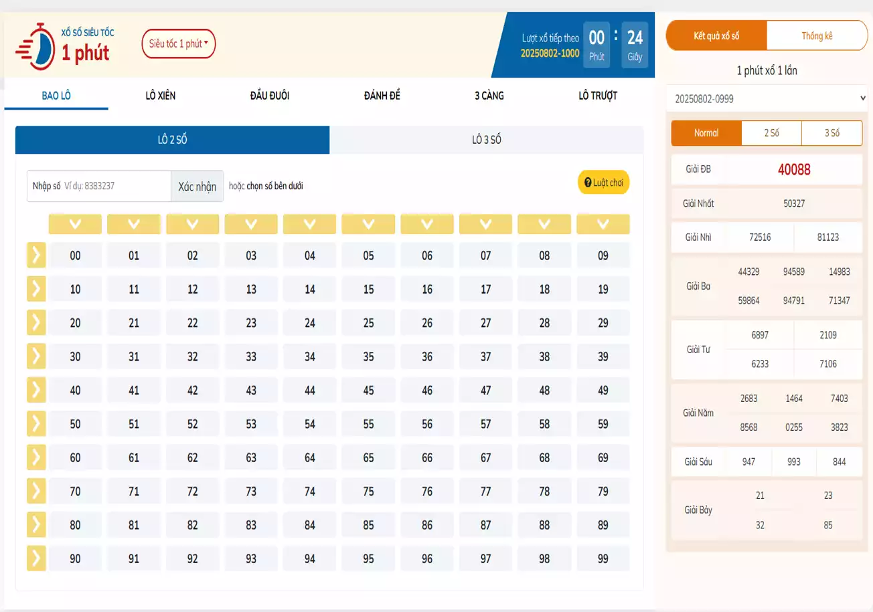Select row arrow for numbers 80-89
The width and height of the screenshot is (873, 612).
click(36, 525)
